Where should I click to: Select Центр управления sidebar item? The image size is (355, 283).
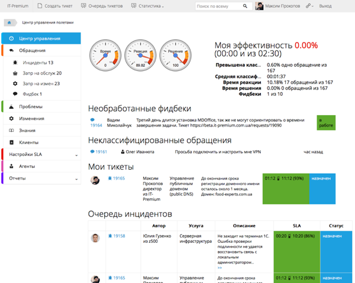click(41, 38)
